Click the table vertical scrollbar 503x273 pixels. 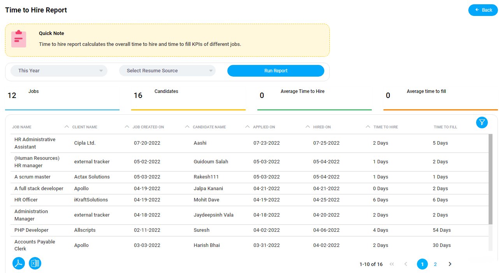point(491,179)
